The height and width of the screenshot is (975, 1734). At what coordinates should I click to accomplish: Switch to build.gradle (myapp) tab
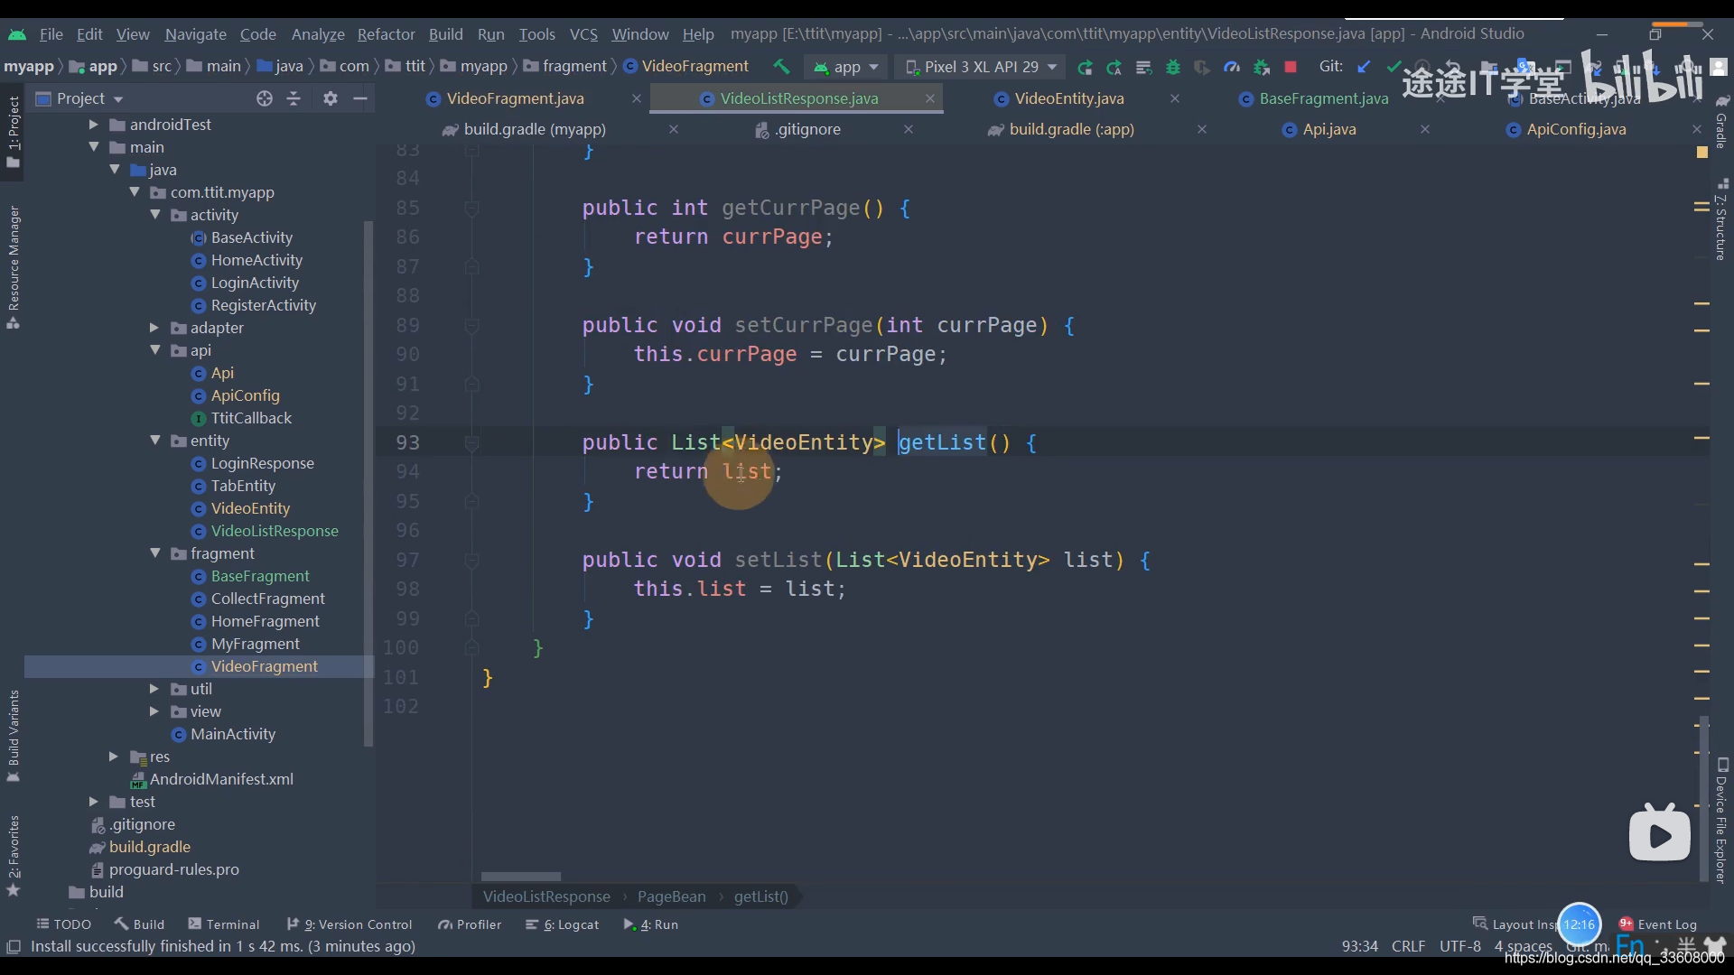[x=535, y=129]
